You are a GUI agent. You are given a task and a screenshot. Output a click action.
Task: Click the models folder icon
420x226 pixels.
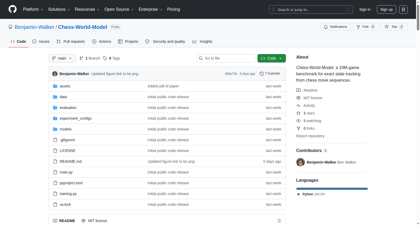pos(55,129)
